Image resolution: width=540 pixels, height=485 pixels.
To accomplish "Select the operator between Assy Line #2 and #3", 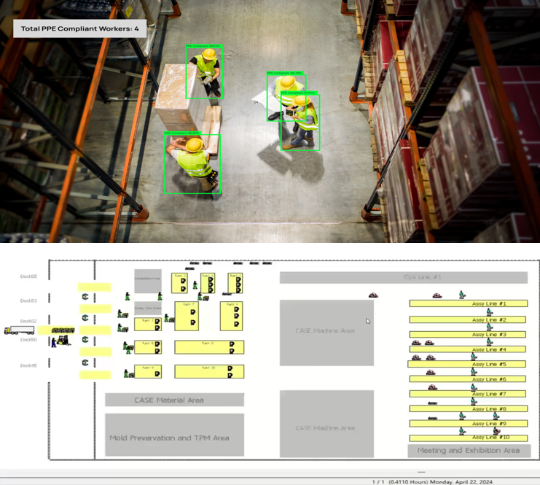I will coord(490,327).
